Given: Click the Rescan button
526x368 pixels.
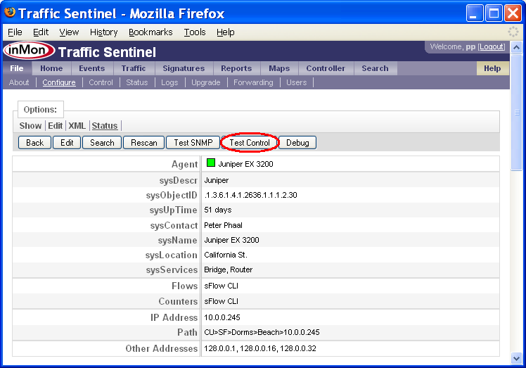Looking at the screenshot, I should pos(144,143).
